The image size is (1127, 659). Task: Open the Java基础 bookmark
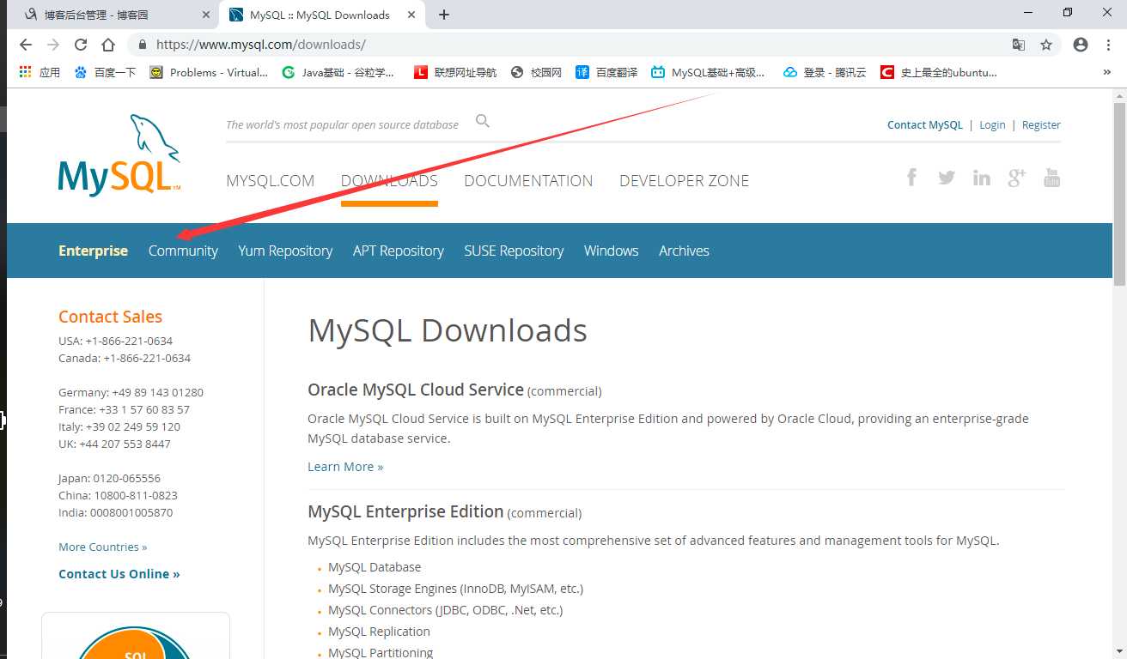point(338,72)
